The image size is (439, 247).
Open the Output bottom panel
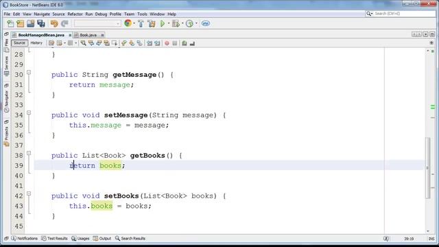point(102,239)
